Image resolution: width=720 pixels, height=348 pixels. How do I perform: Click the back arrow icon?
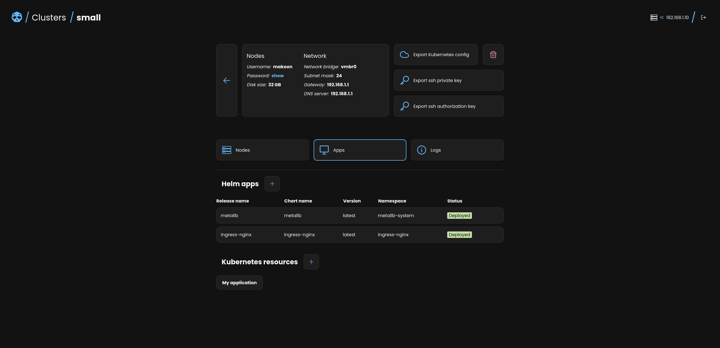[x=226, y=81]
